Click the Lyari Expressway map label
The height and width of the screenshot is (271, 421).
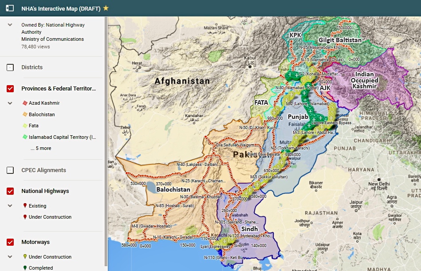(x=215, y=246)
